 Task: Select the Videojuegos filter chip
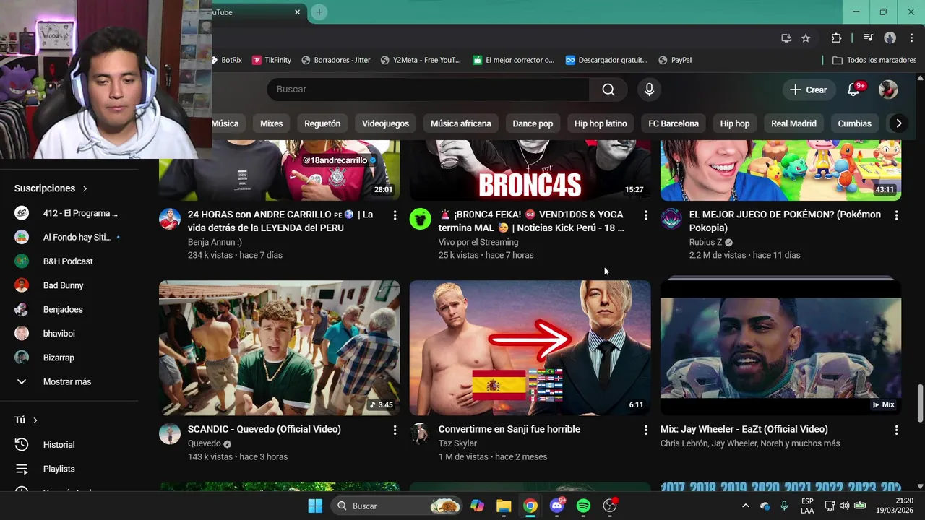pos(385,123)
